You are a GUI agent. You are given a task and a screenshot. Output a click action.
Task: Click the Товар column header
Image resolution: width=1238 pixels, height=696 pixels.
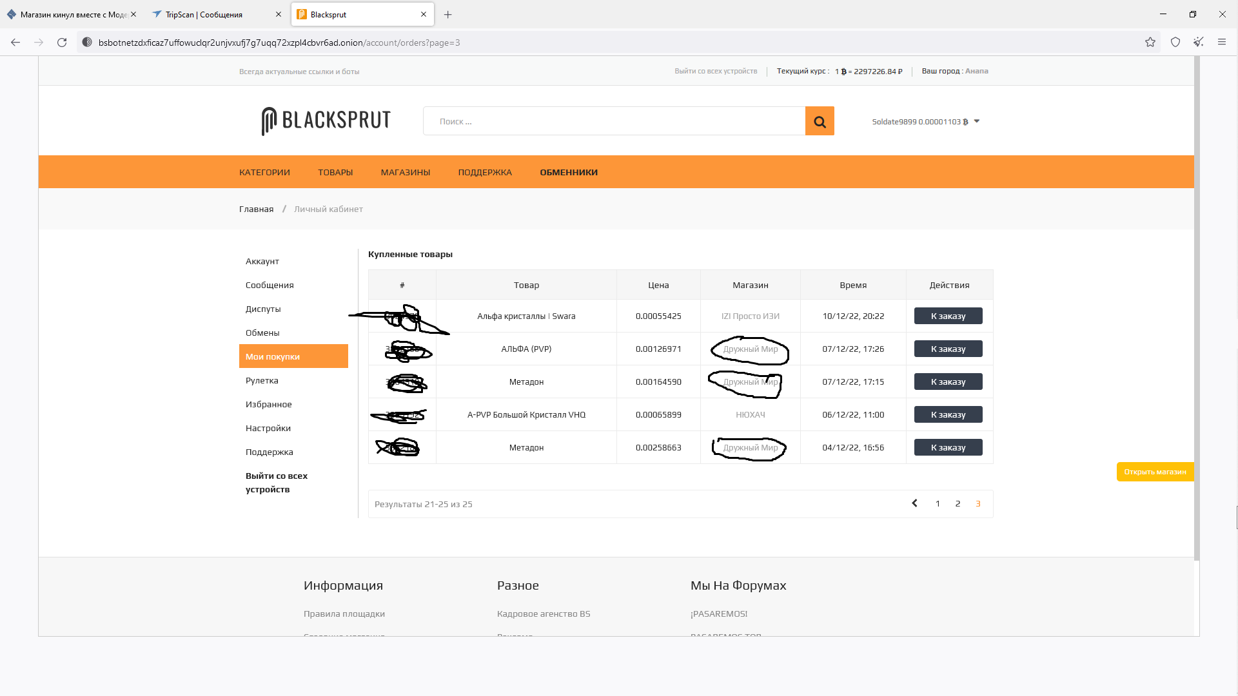click(x=526, y=285)
